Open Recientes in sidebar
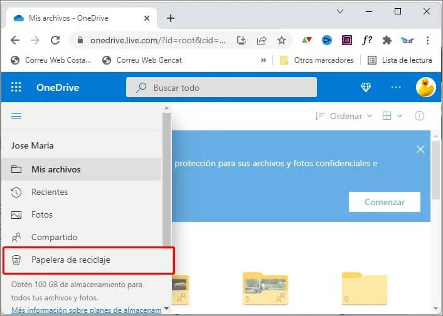 [82, 192]
